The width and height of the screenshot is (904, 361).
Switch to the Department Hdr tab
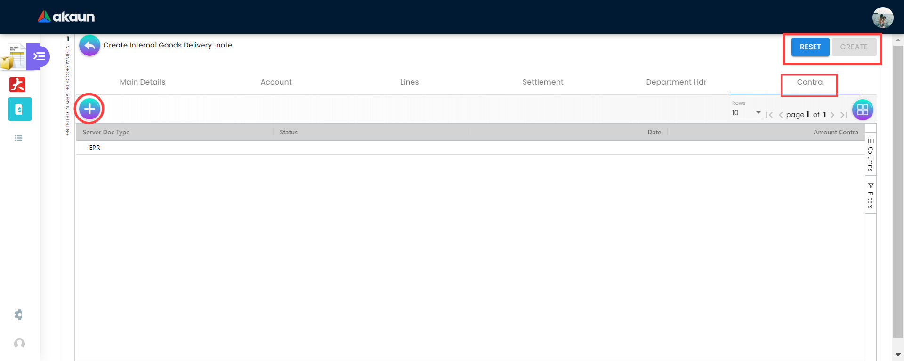676,82
